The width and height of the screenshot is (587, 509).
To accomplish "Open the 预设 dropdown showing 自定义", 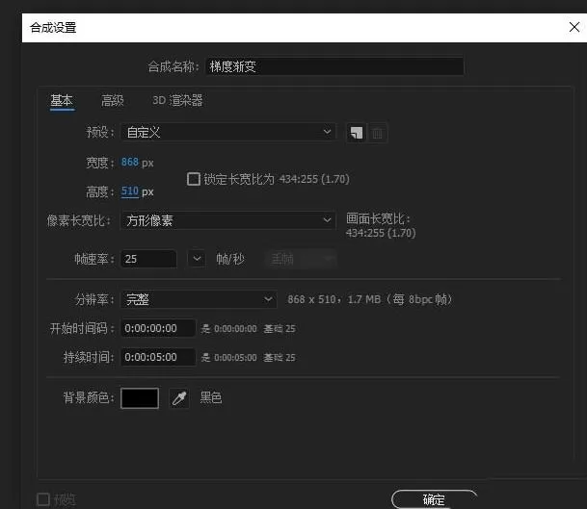I will 228,132.
